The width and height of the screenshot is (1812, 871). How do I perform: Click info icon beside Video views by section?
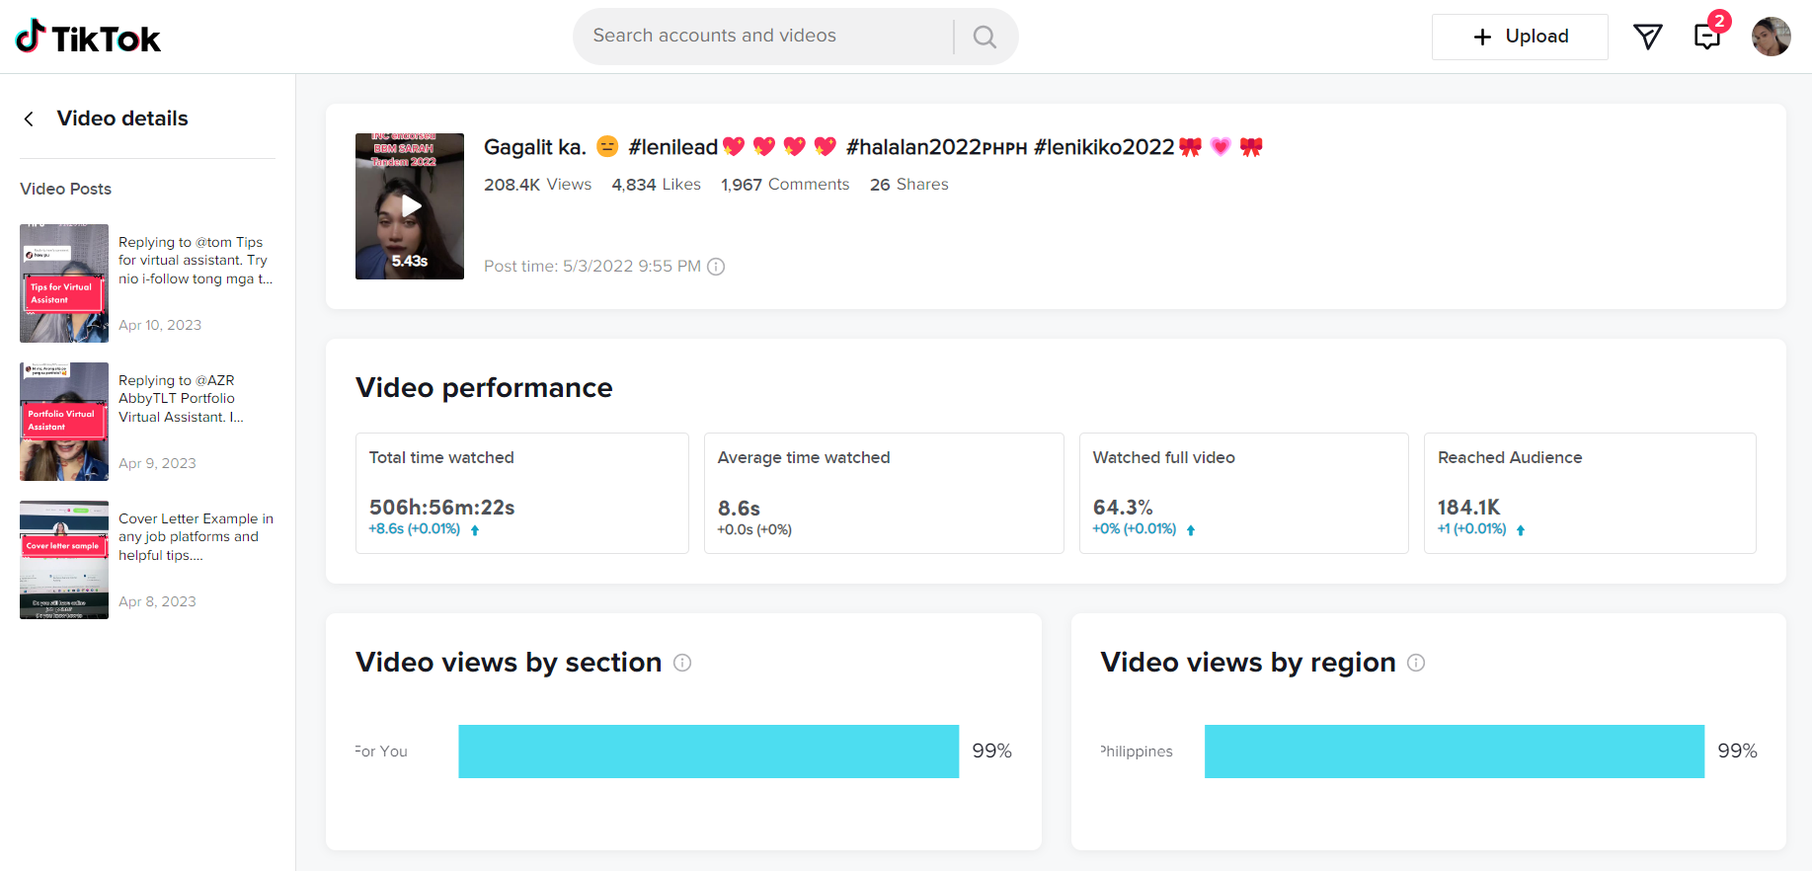(682, 663)
